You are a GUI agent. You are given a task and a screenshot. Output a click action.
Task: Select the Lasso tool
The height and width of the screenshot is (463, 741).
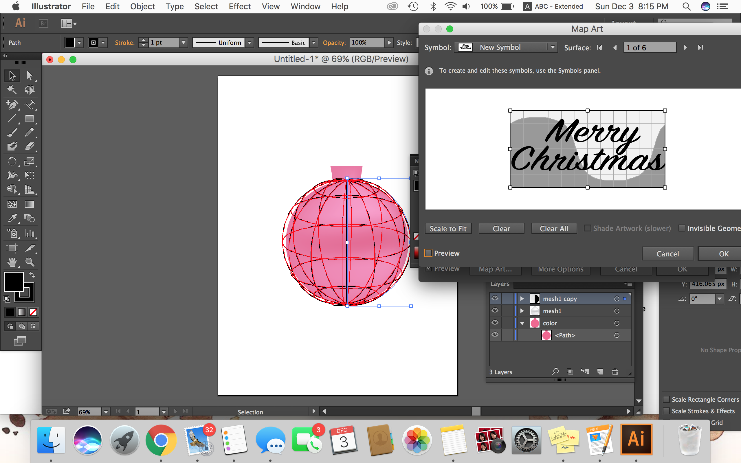[x=30, y=90]
